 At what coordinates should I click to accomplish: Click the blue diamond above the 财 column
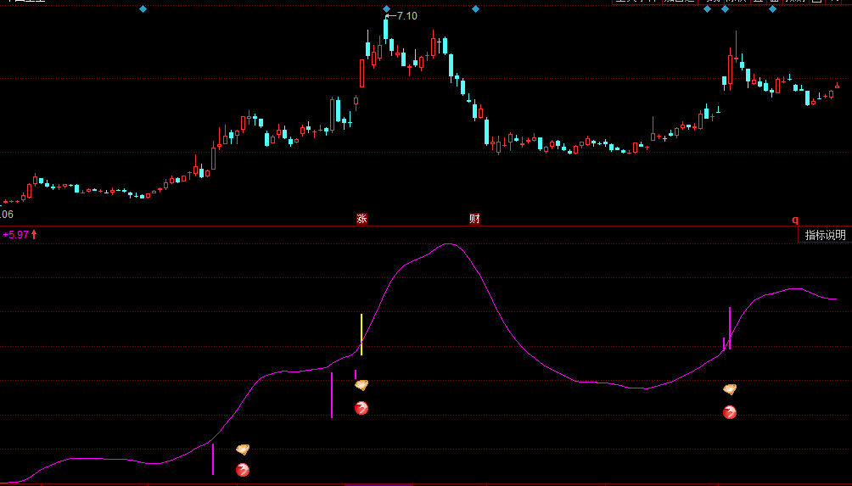[x=475, y=9]
